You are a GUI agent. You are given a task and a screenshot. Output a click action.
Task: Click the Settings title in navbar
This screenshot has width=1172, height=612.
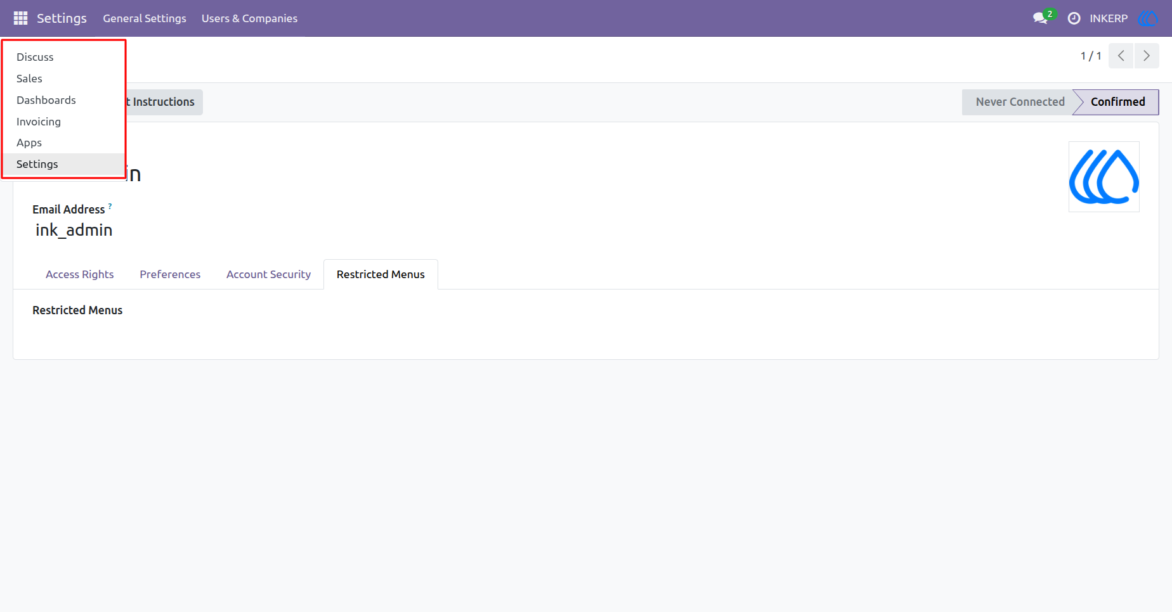62,18
